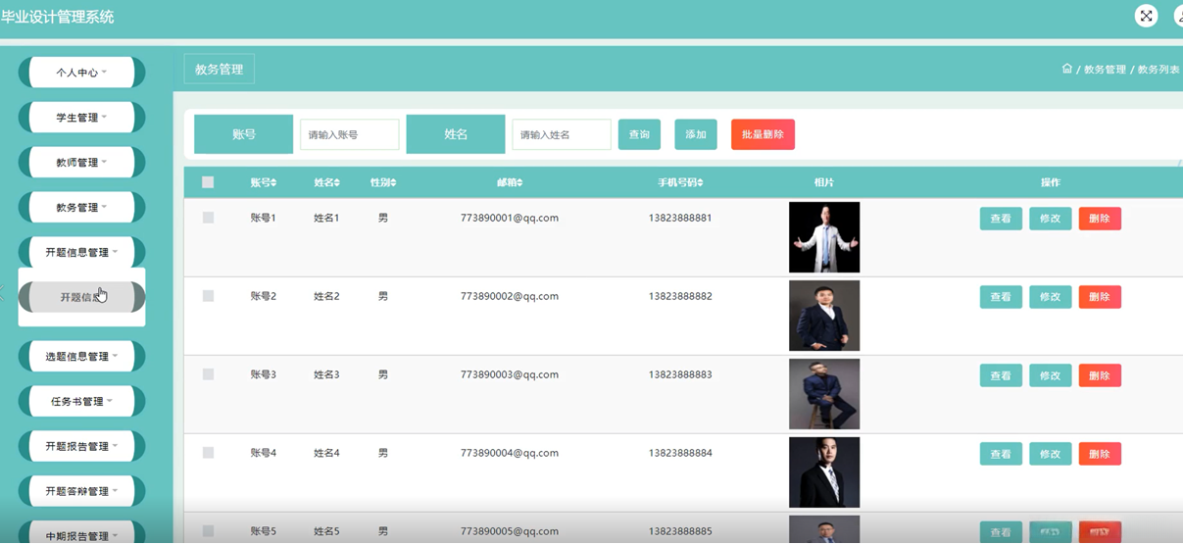Select the checkbox for row 账号5
1183x545 pixels.
[x=208, y=531]
